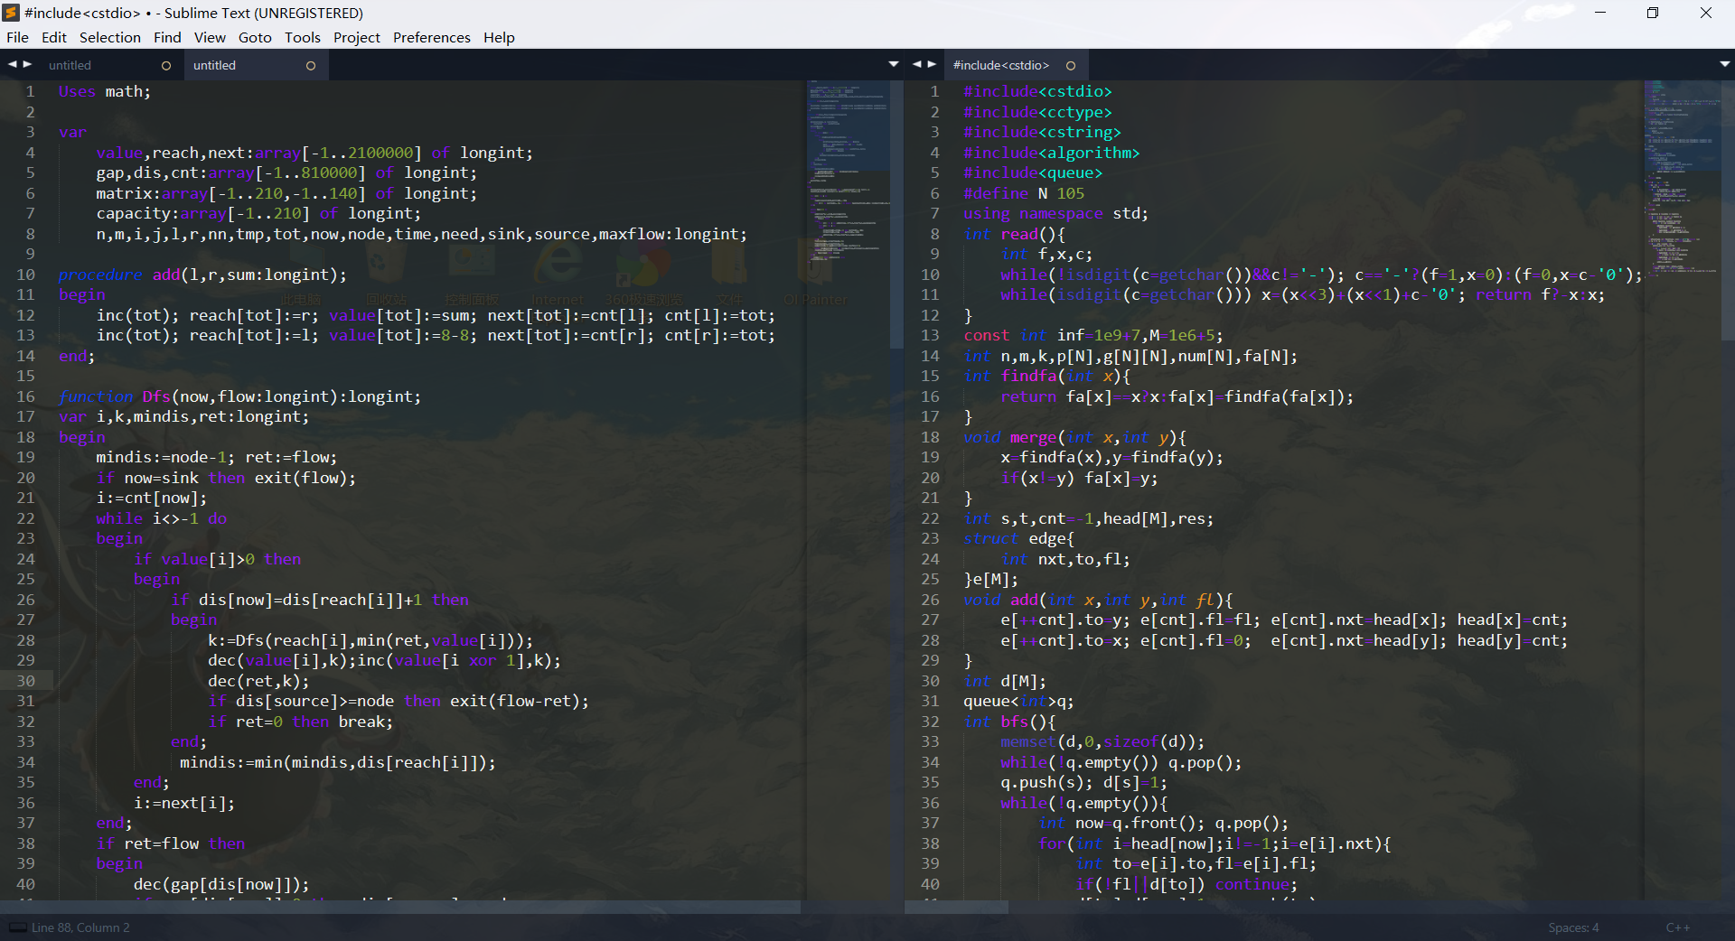Click 'dec(gap[dis[now]]);' line
The width and height of the screenshot is (1735, 941).
221,884
